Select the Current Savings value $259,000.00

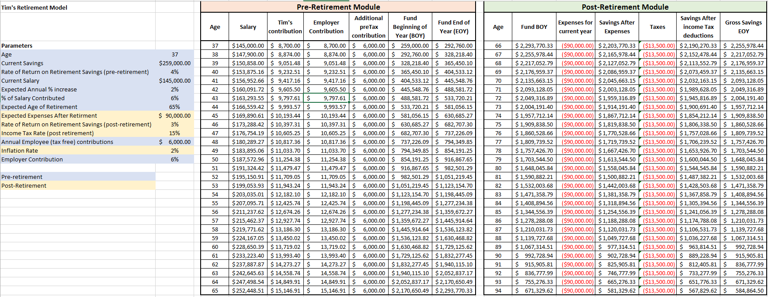[175, 63]
